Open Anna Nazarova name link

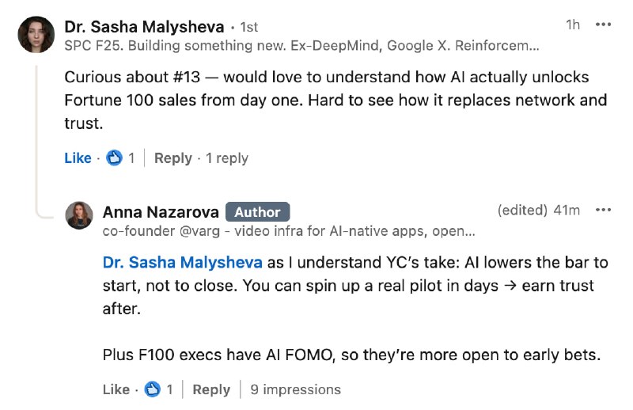click(159, 211)
